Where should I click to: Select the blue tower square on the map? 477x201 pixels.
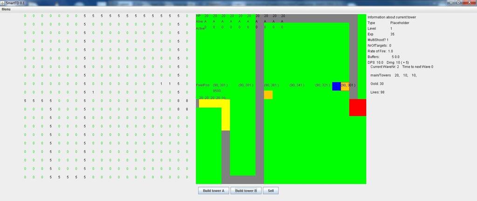pyautogui.click(x=336, y=86)
